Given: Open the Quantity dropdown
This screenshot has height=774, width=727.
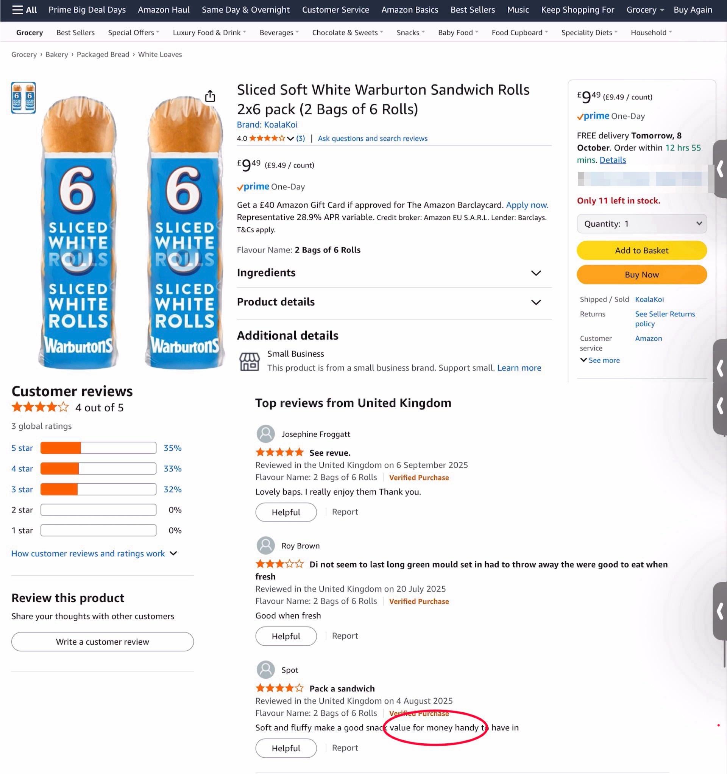Looking at the screenshot, I should [642, 223].
